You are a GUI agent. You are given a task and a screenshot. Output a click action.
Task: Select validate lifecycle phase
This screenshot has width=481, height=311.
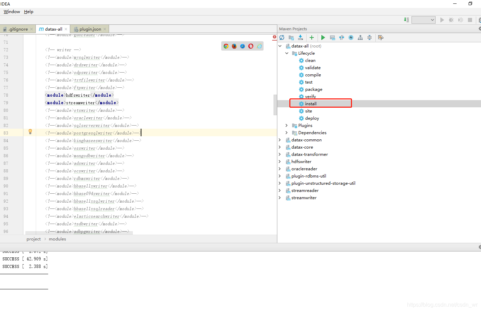[x=310, y=68]
